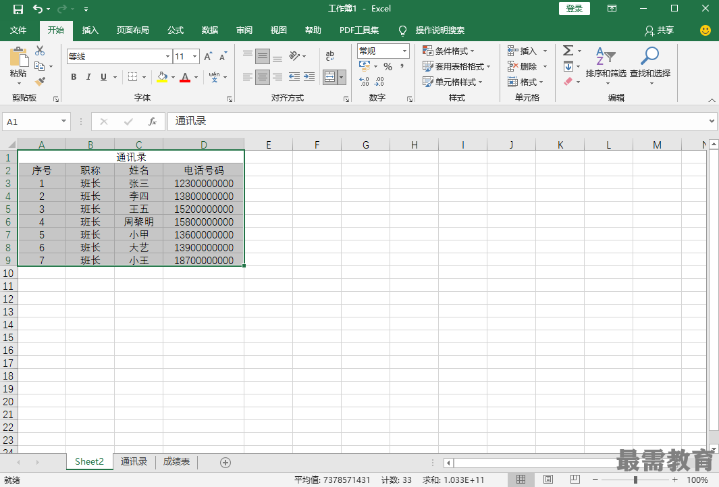Toggle Underline formatting
Viewport: 719px width, 487px height.
tap(104, 76)
